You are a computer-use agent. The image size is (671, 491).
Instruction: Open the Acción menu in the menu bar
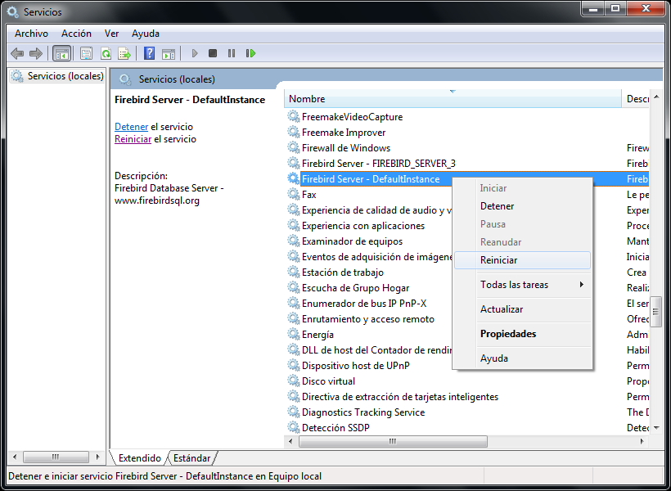click(76, 34)
